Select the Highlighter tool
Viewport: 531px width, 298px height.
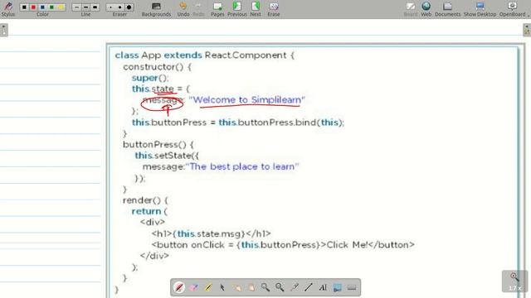208,287
